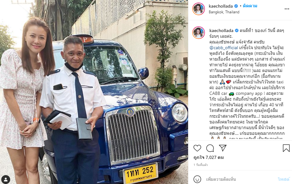The image size is (292, 184).
Task: Click kaechollada username in the caption
Action: click(221, 30)
